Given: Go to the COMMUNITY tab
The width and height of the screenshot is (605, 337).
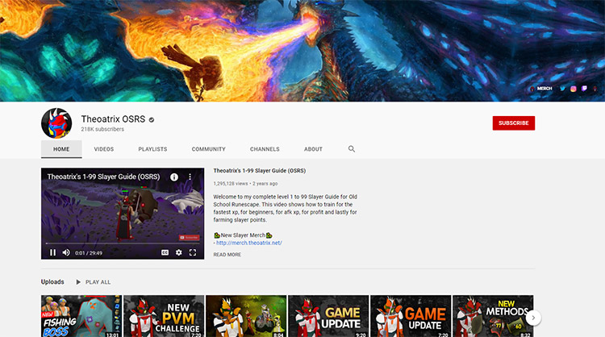Looking at the screenshot, I should tap(209, 149).
